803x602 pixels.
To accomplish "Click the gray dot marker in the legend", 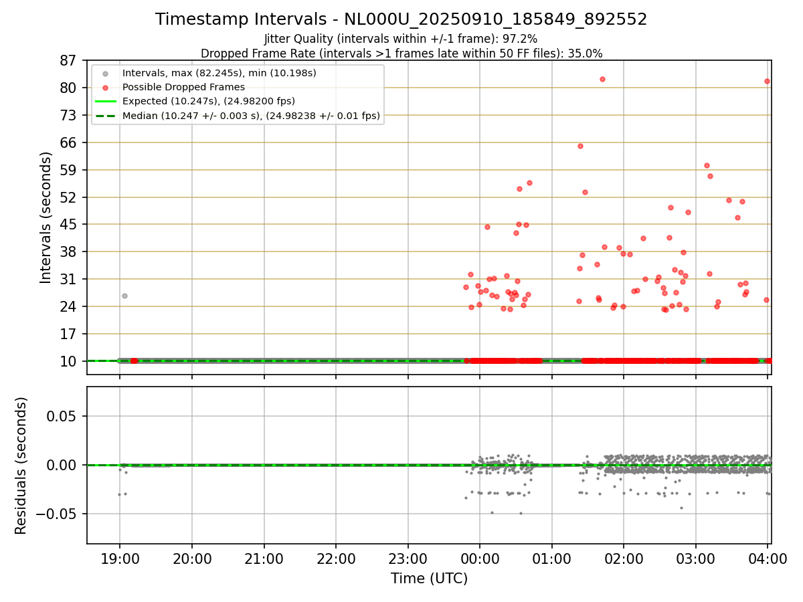I will click(105, 73).
